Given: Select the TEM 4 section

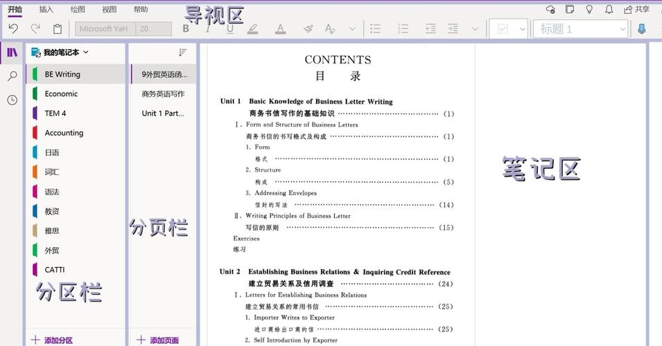Looking at the screenshot, I should point(76,113).
